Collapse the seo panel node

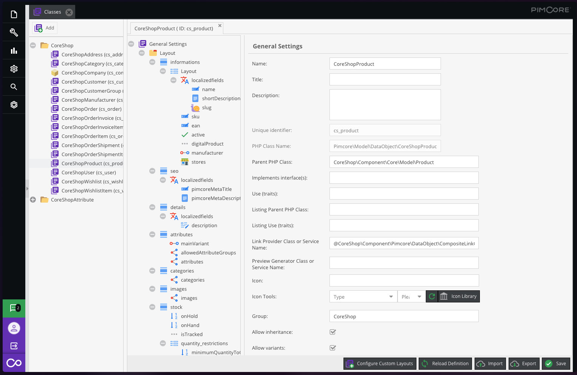pos(152,171)
